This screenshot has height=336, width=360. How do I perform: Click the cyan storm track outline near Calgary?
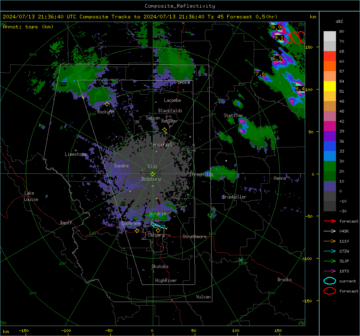158,226
